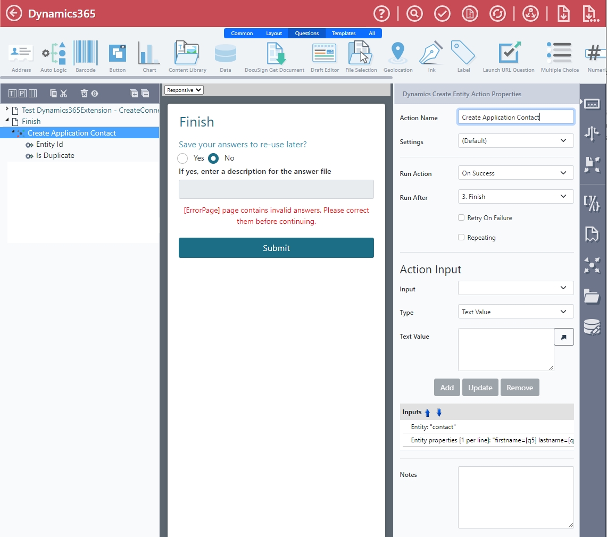Enable the Repeating checkbox

pos(461,237)
